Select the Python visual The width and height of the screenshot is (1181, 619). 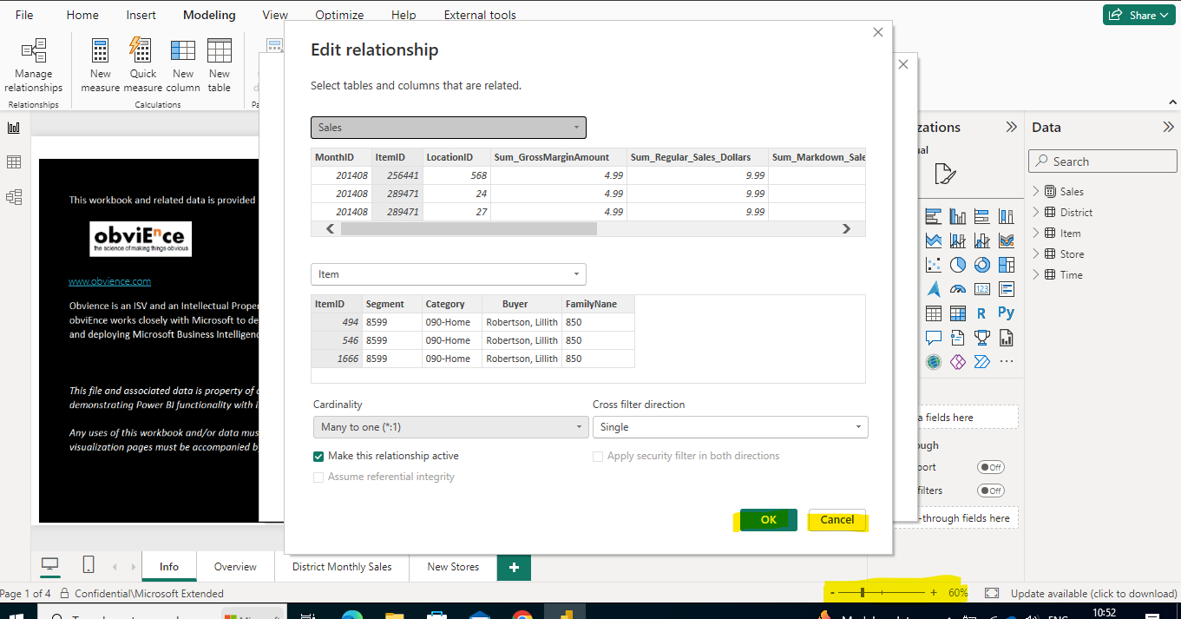tap(1007, 313)
